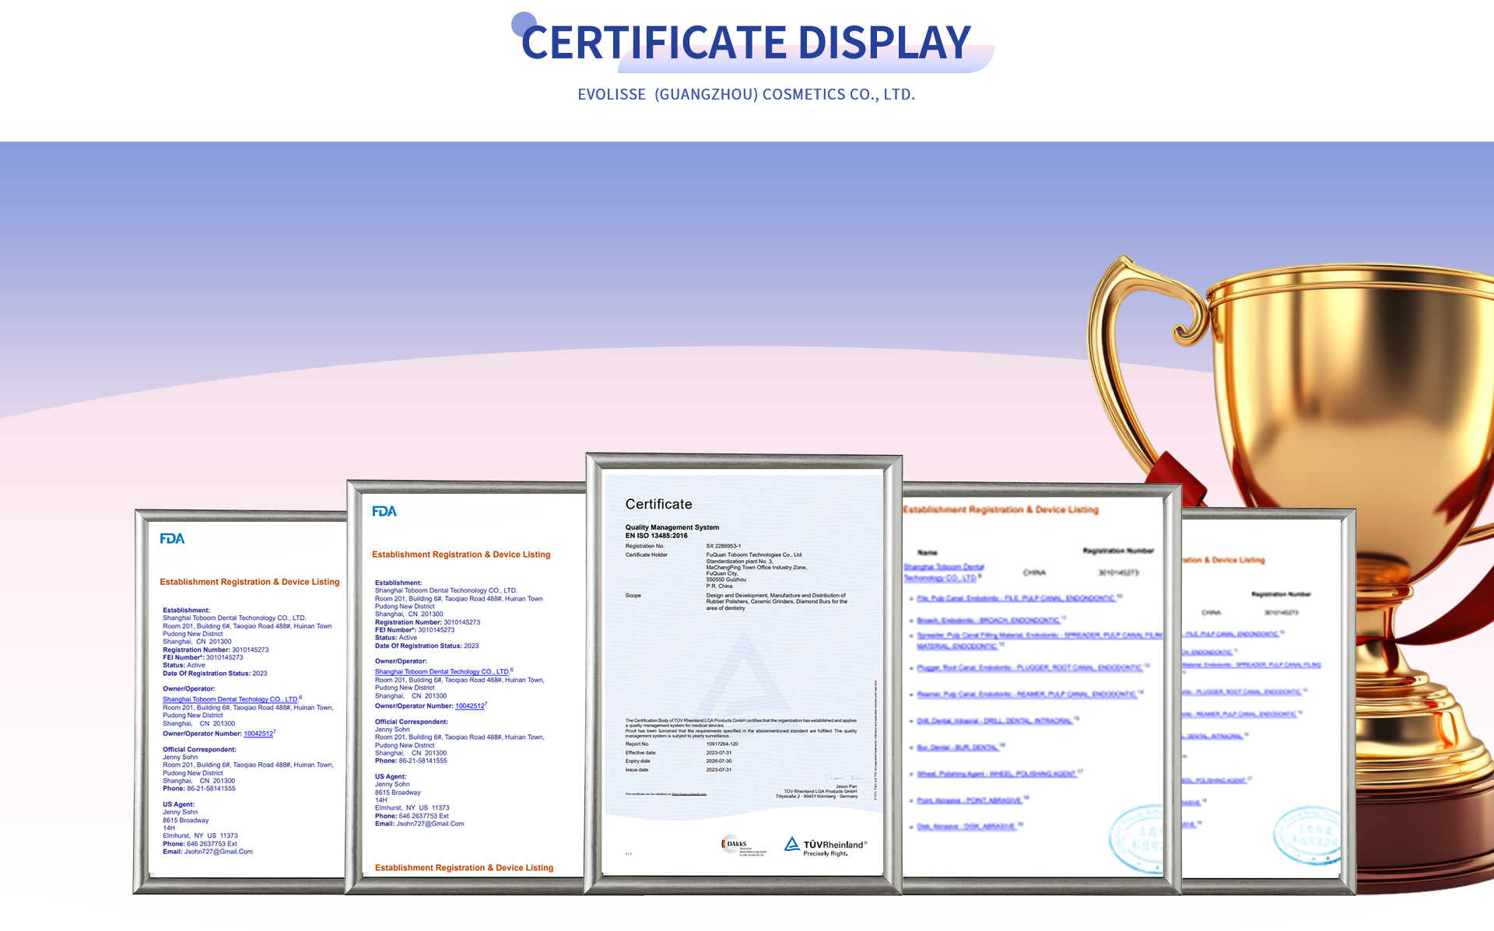Click the CERTIFICATE DISPLAY heading
Image resolution: width=1494 pixels, height=931 pixels.
(x=745, y=43)
